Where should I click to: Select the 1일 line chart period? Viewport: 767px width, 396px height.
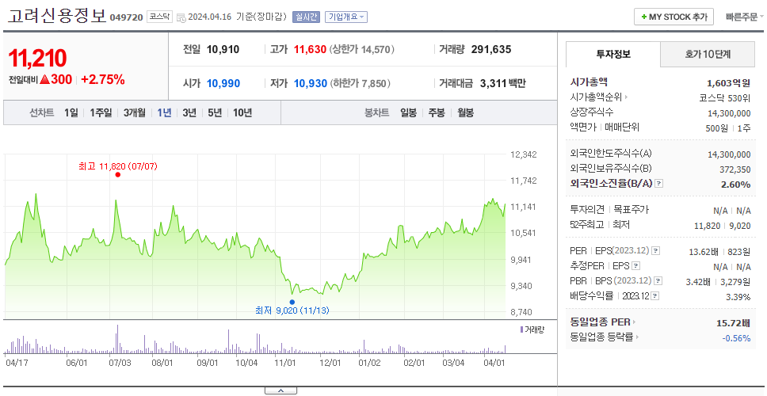coord(71,113)
